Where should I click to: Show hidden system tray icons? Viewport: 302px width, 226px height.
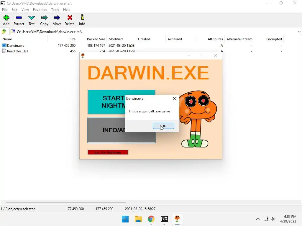257,219
